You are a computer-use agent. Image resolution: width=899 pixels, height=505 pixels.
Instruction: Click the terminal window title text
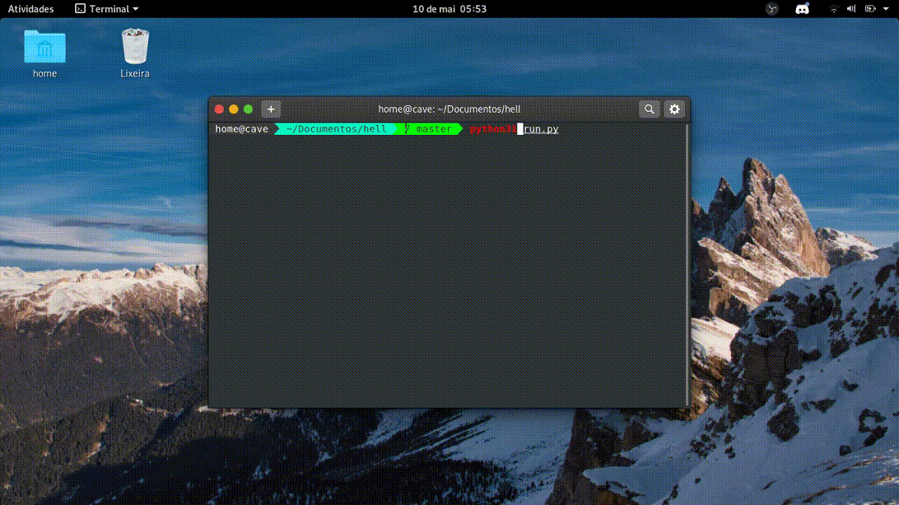coord(449,109)
